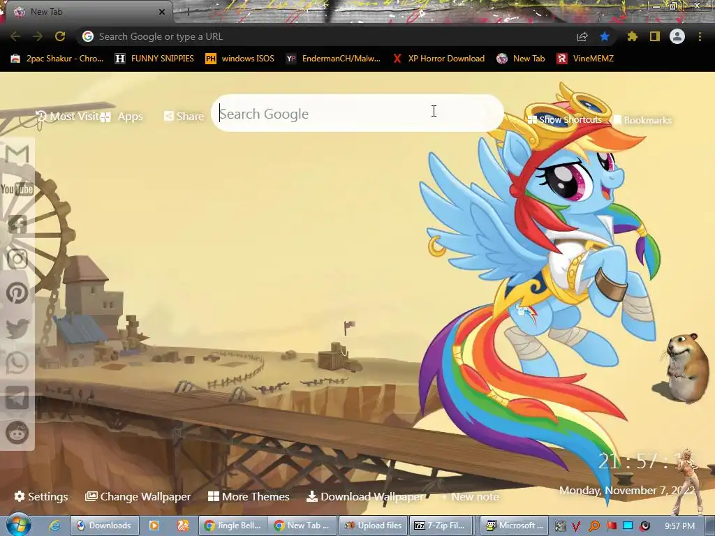
Task: Open the VineMEMZ bookmark
Action: pyautogui.click(x=586, y=59)
